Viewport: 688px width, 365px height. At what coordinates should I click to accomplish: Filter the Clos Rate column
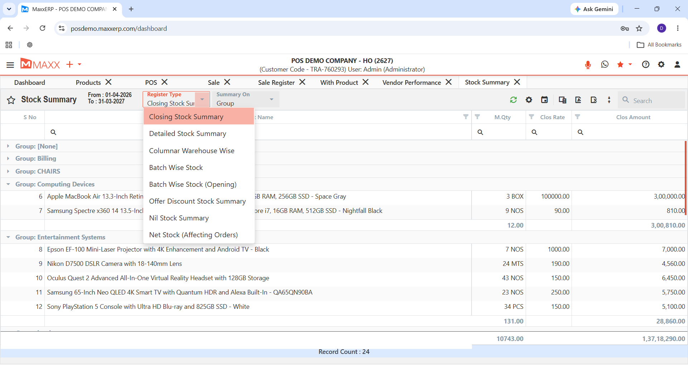pos(531,117)
